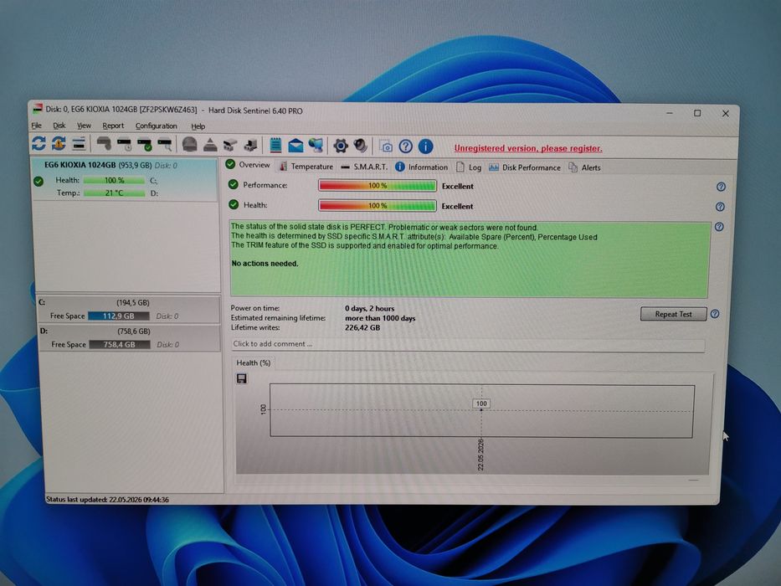Click help icon next to Performance row
Image resolution: width=781 pixels, height=586 pixels.
tap(721, 187)
